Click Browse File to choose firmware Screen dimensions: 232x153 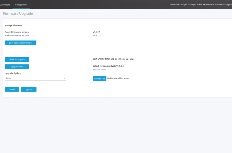coord(100,79)
